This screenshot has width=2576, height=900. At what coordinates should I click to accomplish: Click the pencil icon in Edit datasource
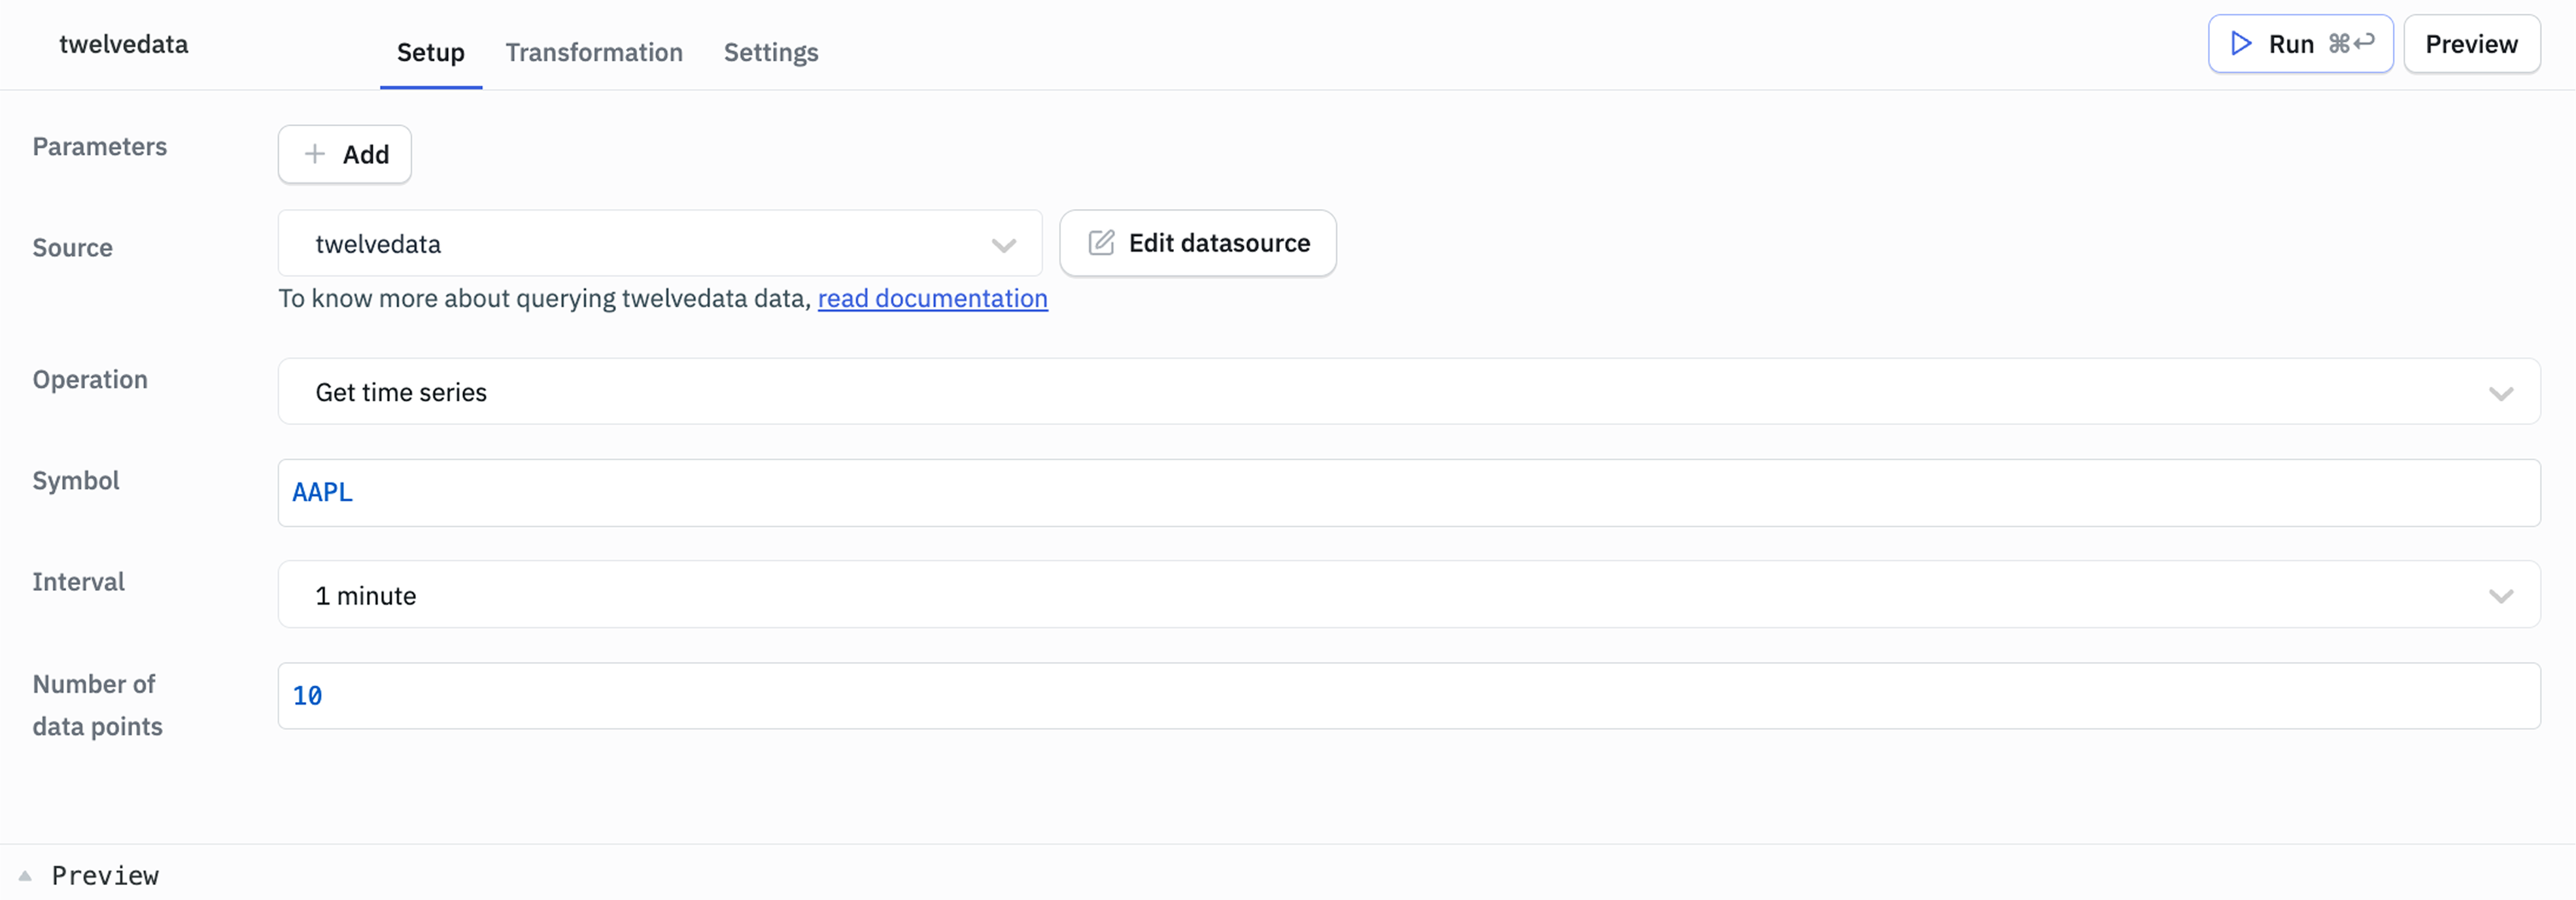[x=1100, y=242]
